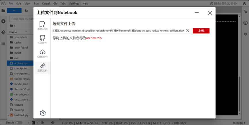Click the power shutdown icon
Screen dimensions: 249x125
(244, 3)
